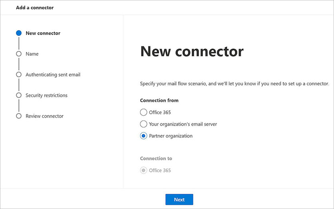Select Office 365 under Connection from
This screenshot has width=334, height=209.
click(x=143, y=112)
